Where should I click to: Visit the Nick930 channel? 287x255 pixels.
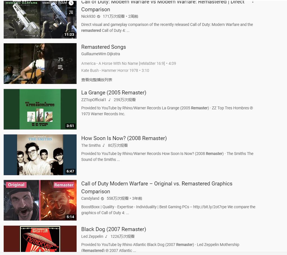click(88, 16)
